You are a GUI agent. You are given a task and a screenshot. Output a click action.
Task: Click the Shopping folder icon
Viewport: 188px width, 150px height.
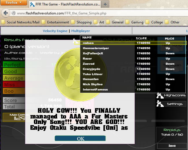click(73, 22)
